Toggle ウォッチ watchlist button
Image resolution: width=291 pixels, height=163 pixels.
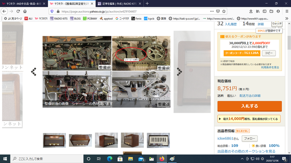pyautogui.click(x=276, y=24)
